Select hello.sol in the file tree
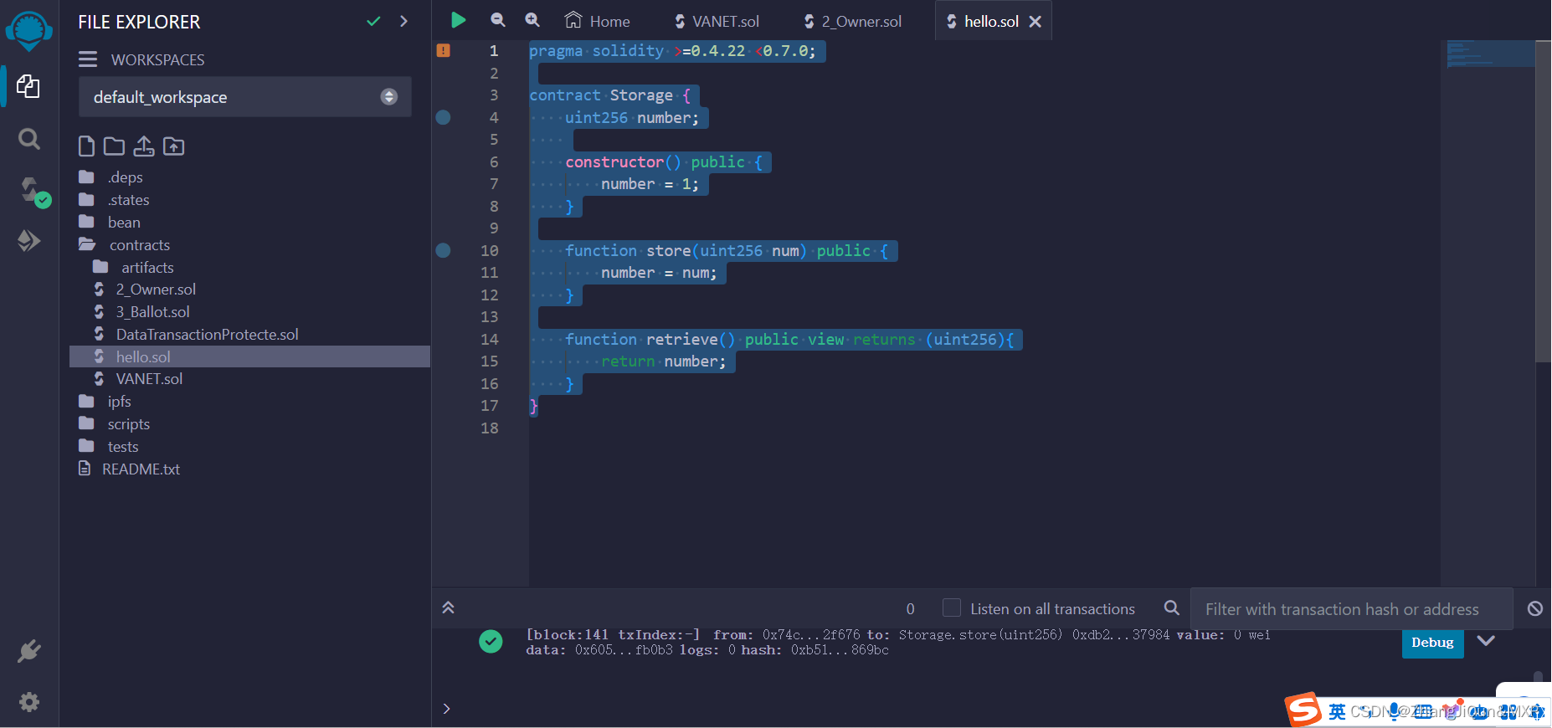The image size is (1552, 728). click(249, 356)
